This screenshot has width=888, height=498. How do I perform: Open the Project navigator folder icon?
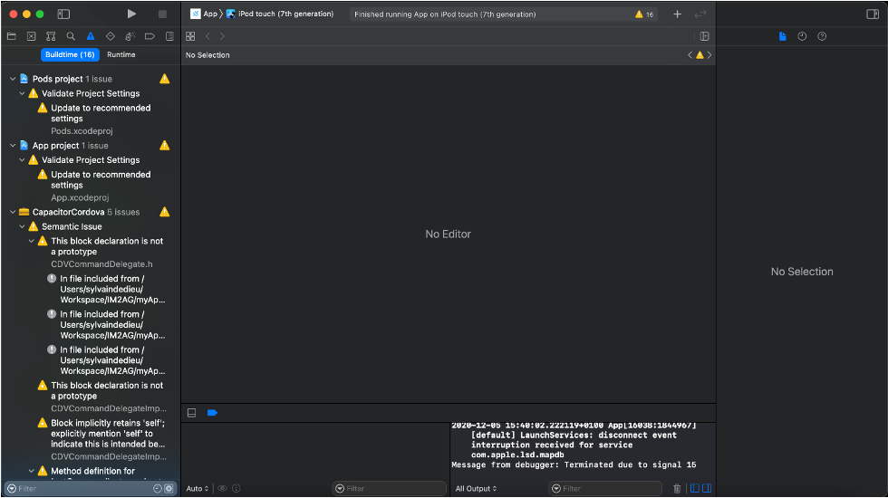click(11, 36)
